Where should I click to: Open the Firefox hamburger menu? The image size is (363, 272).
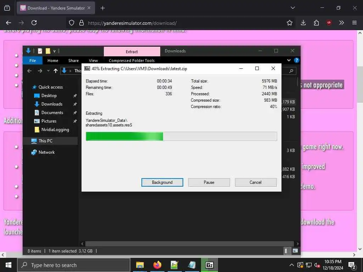coord(354,23)
